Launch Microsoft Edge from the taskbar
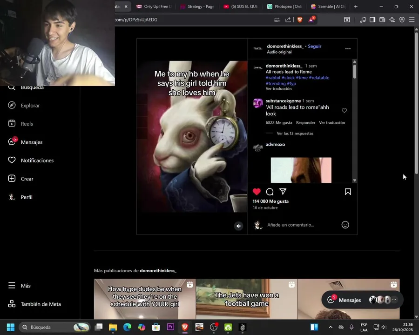Screen dimensions: 419x335 [127, 327]
